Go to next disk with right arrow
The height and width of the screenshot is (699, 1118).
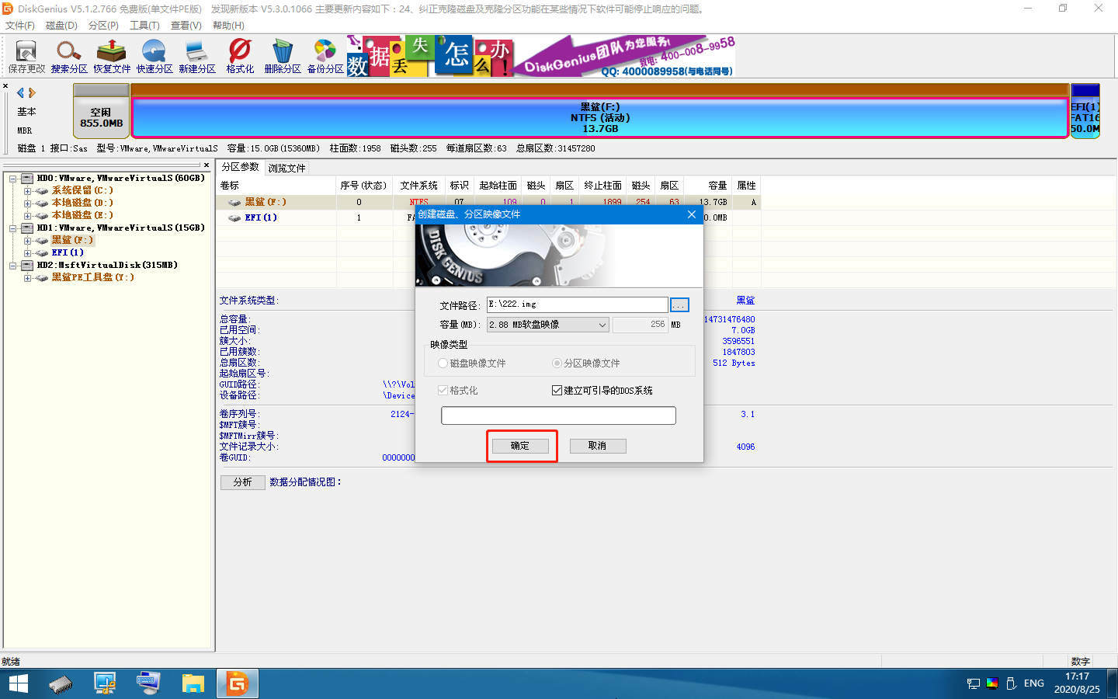point(32,92)
